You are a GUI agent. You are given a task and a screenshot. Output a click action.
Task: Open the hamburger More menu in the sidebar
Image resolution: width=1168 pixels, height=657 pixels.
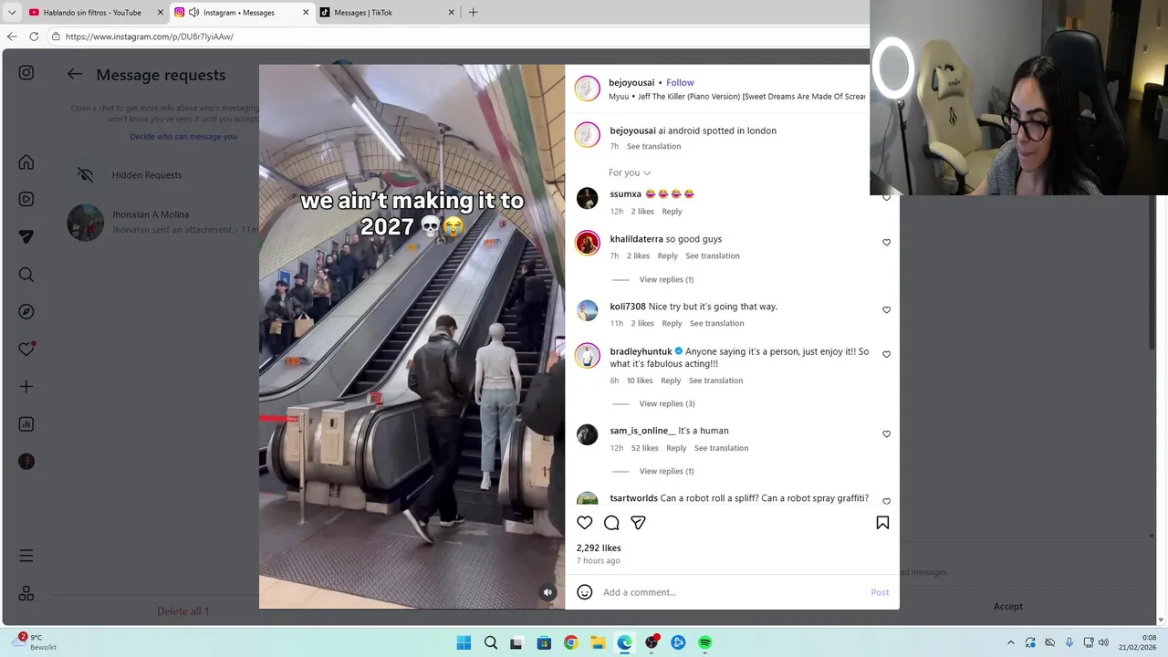26,556
